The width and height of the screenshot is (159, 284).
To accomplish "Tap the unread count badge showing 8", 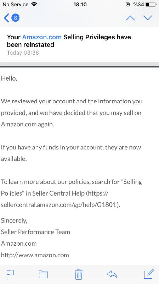I will [15, 18].
